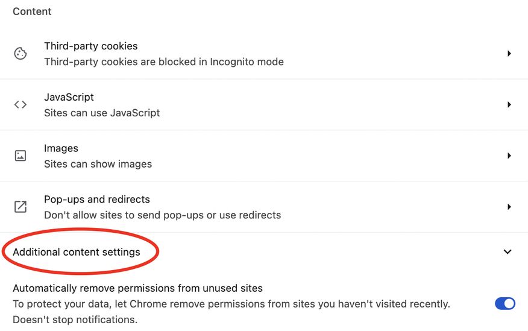Open the Third-party cookies settings

(x=91, y=46)
